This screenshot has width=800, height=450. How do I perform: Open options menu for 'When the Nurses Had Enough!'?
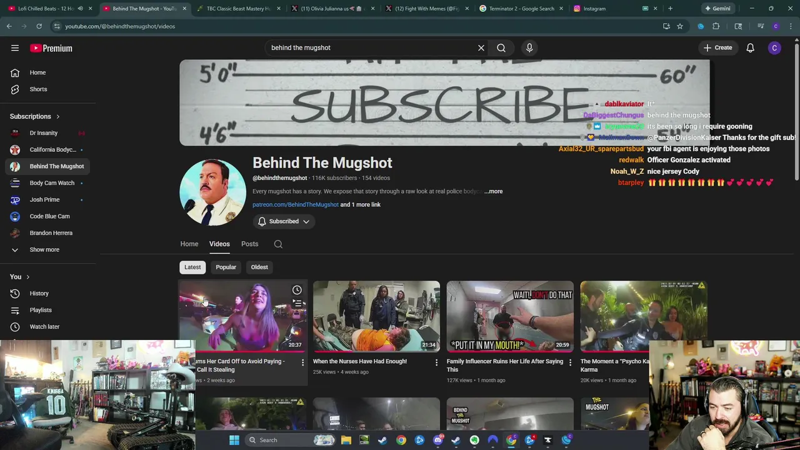click(436, 362)
